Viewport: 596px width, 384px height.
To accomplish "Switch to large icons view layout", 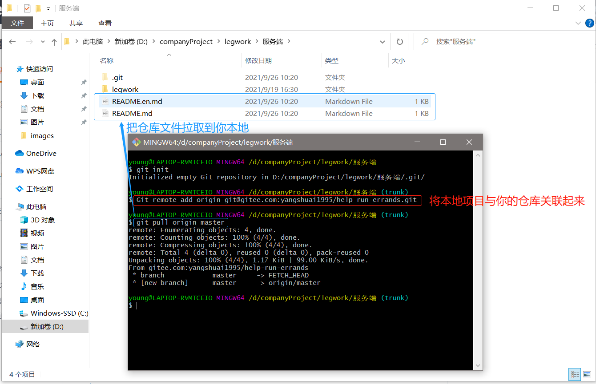I will pos(587,374).
